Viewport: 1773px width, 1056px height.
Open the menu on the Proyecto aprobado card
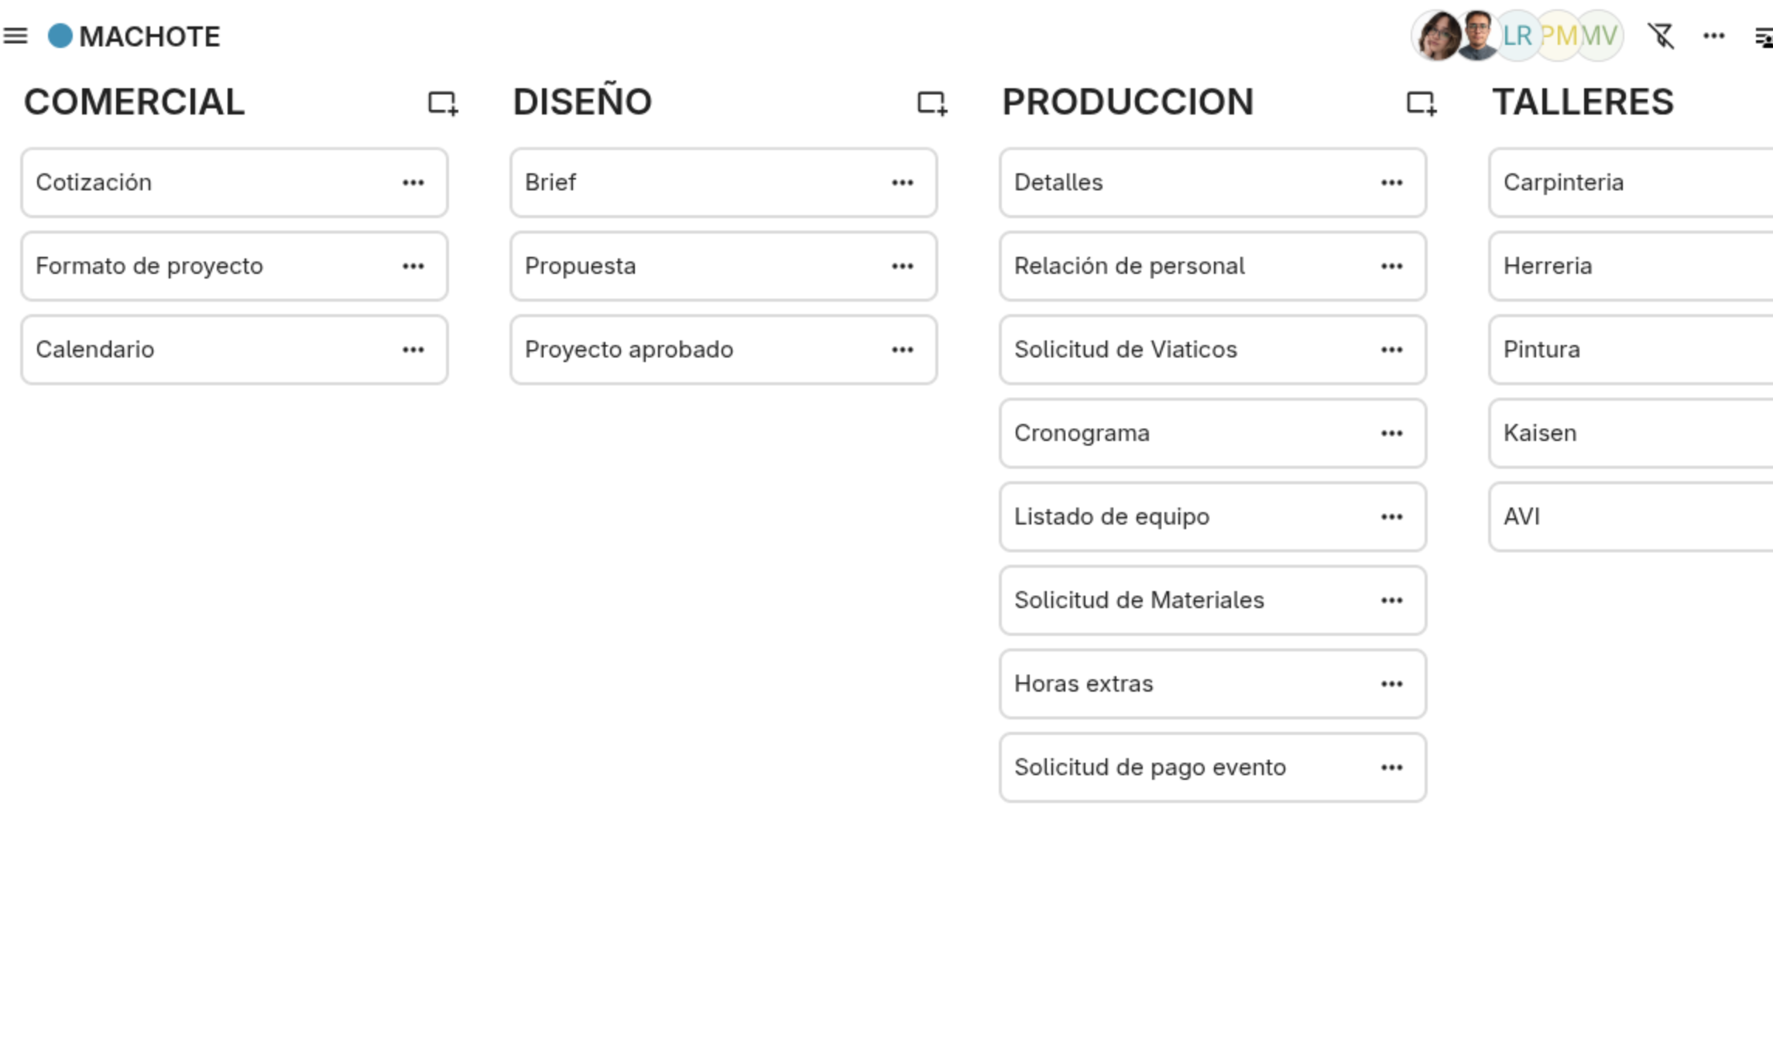(x=904, y=350)
